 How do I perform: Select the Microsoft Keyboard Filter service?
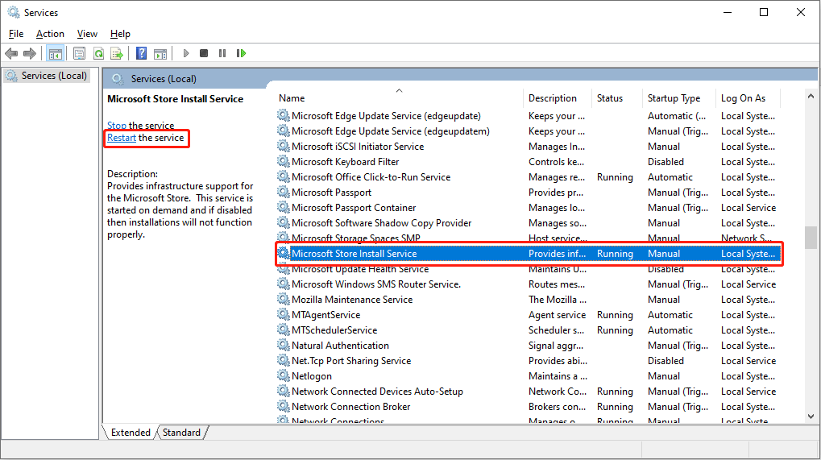[x=529, y=162]
